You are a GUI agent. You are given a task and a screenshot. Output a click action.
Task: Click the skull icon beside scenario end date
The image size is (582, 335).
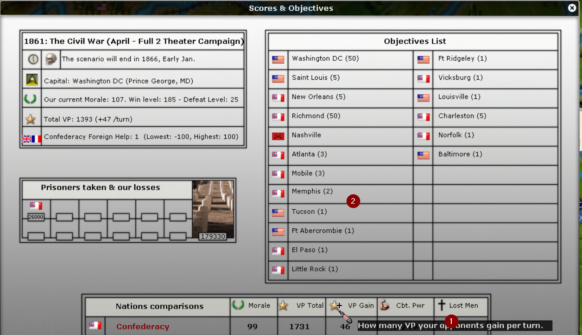tap(51, 59)
